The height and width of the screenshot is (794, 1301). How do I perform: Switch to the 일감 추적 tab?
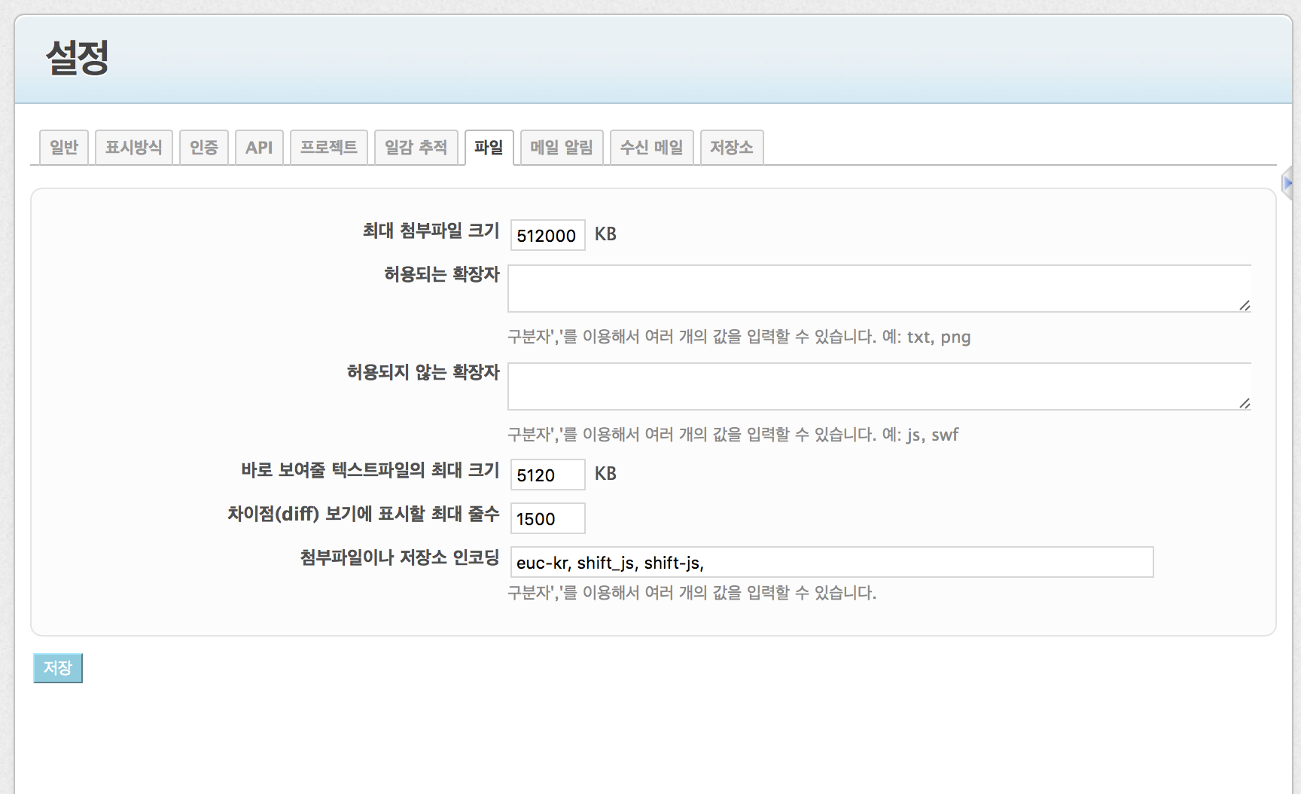416,148
